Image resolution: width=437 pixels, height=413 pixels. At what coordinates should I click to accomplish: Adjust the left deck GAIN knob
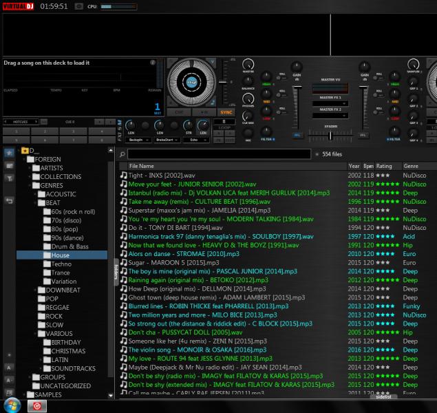(x=297, y=67)
